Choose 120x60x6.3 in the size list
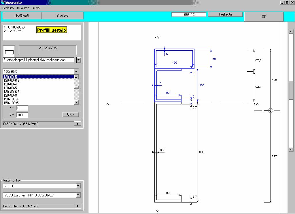This screenshot has width=295, height=214. tap(38, 81)
